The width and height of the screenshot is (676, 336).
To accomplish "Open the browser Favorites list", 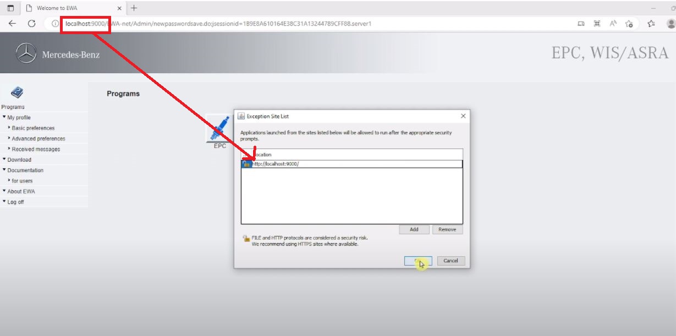I will coord(651,24).
